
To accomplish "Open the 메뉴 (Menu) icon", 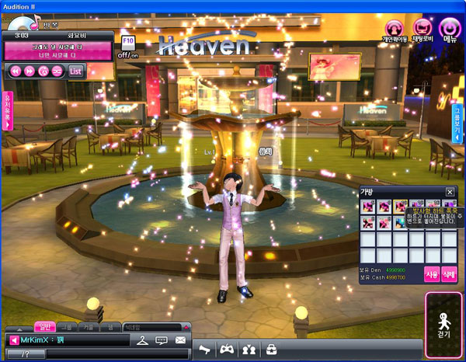I will (450, 30).
